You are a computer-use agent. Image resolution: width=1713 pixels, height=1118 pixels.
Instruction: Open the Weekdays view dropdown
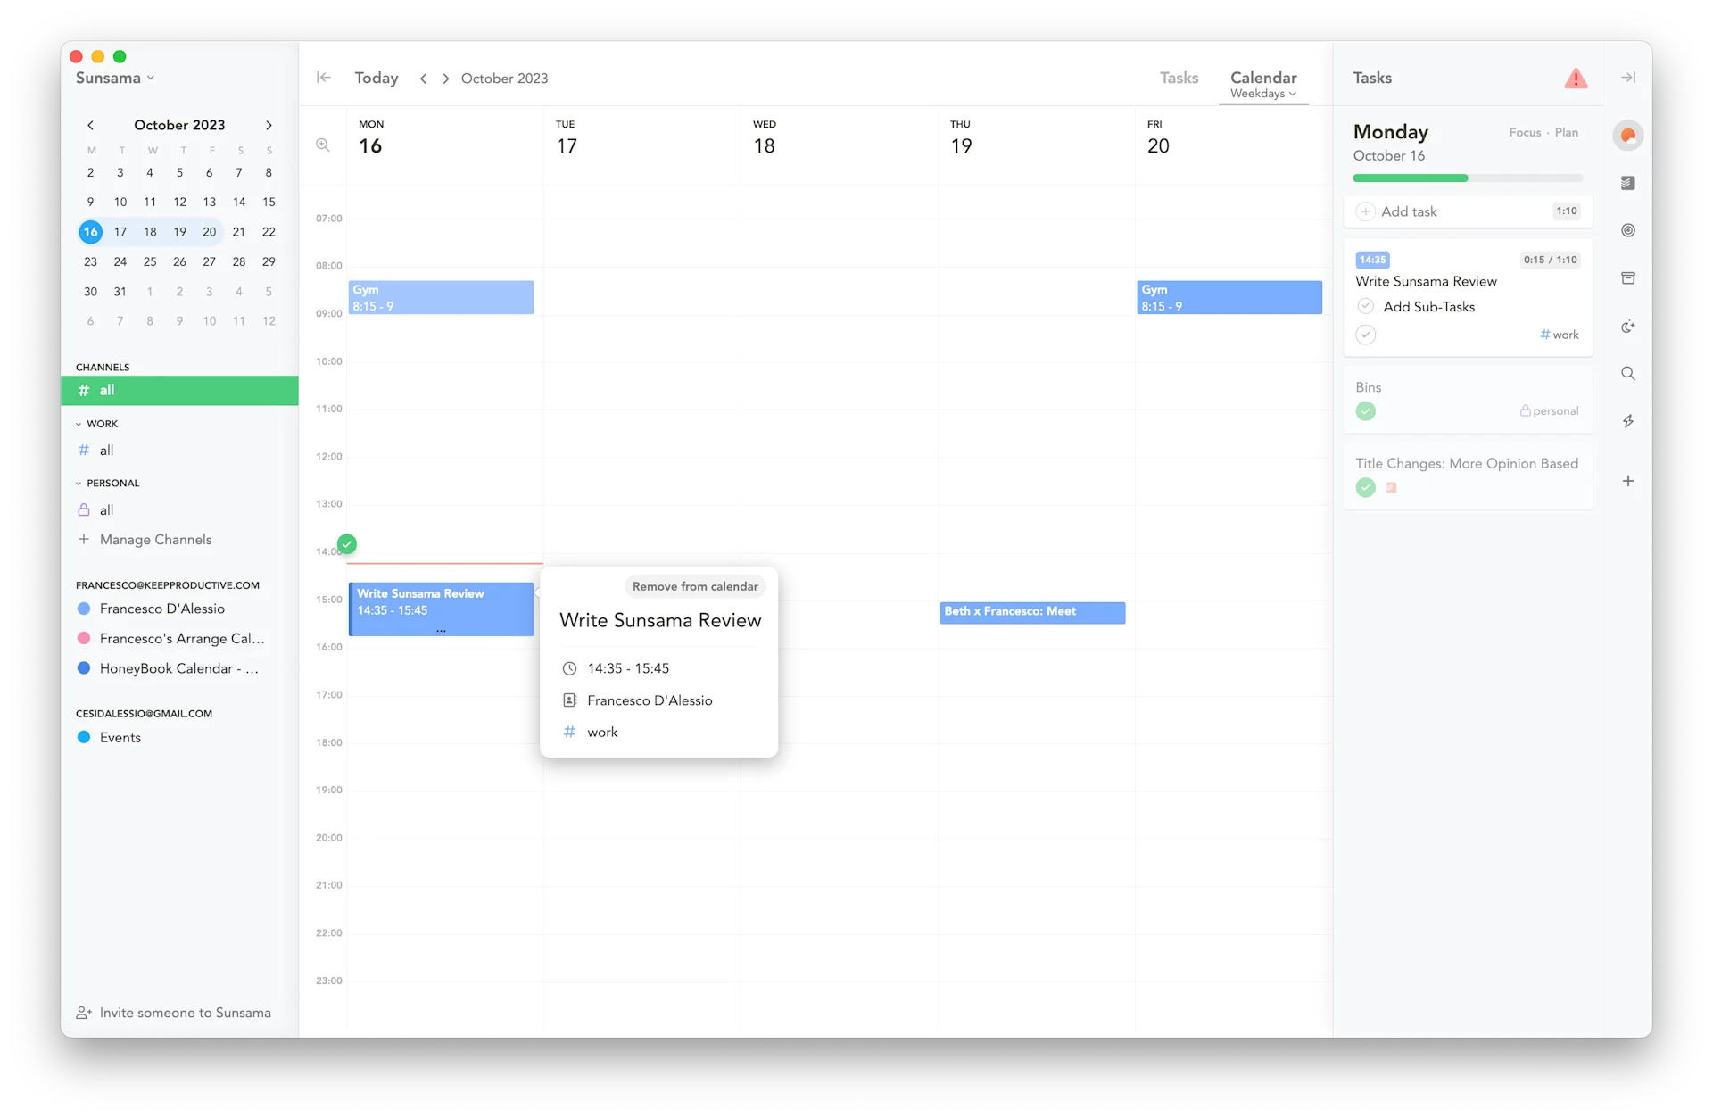pyautogui.click(x=1262, y=93)
